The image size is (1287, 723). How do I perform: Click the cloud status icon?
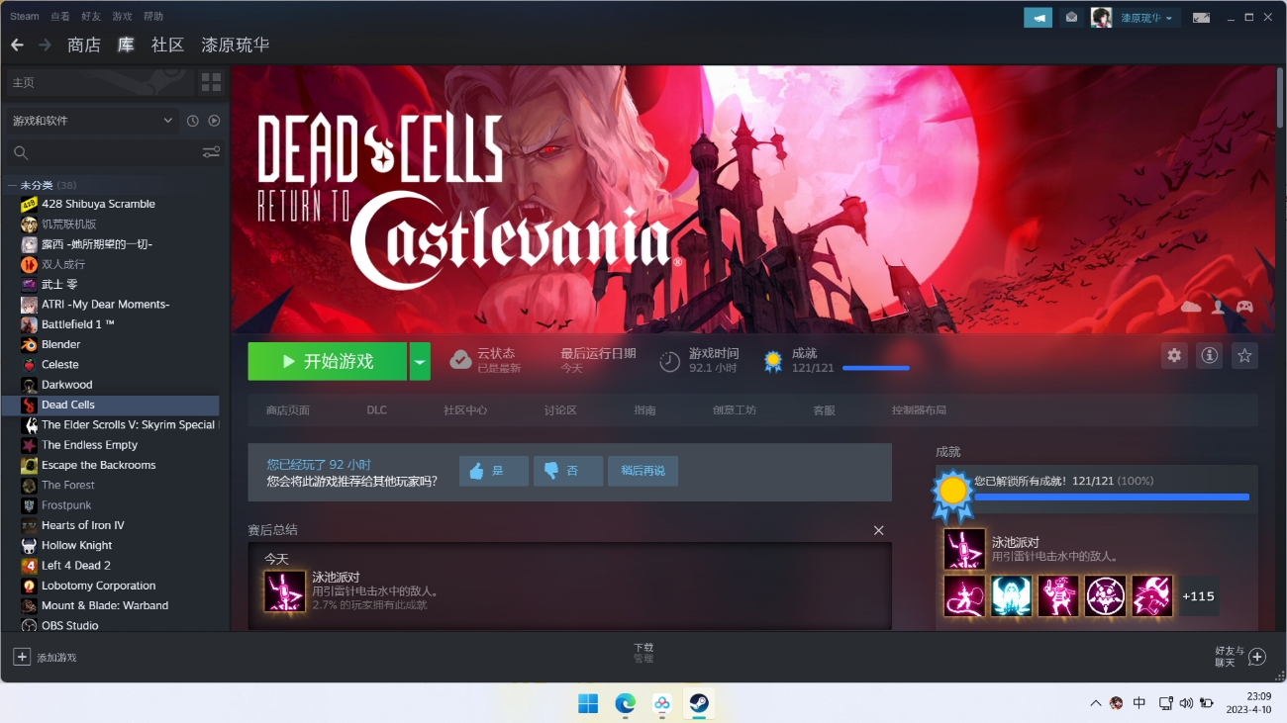(x=460, y=361)
